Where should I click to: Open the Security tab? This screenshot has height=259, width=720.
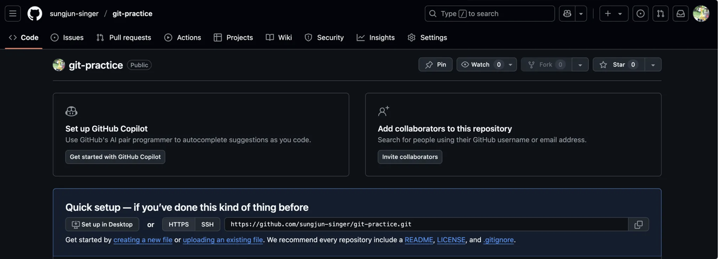click(324, 38)
